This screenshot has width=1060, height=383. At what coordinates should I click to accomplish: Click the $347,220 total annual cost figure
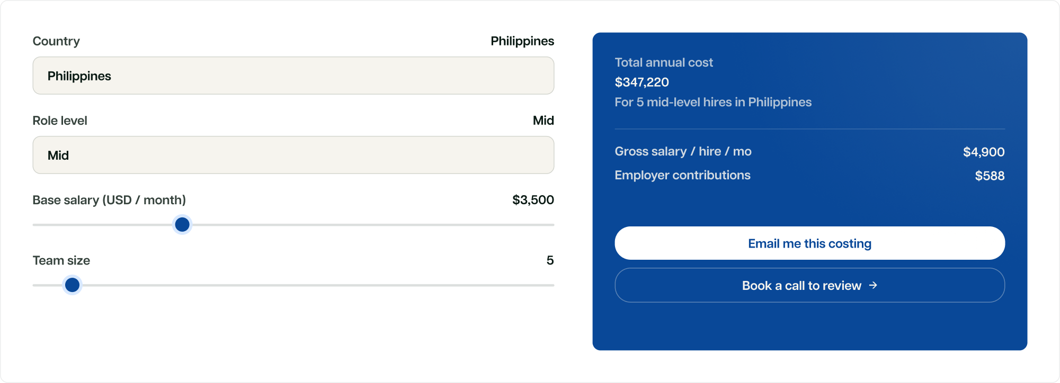pyautogui.click(x=642, y=82)
